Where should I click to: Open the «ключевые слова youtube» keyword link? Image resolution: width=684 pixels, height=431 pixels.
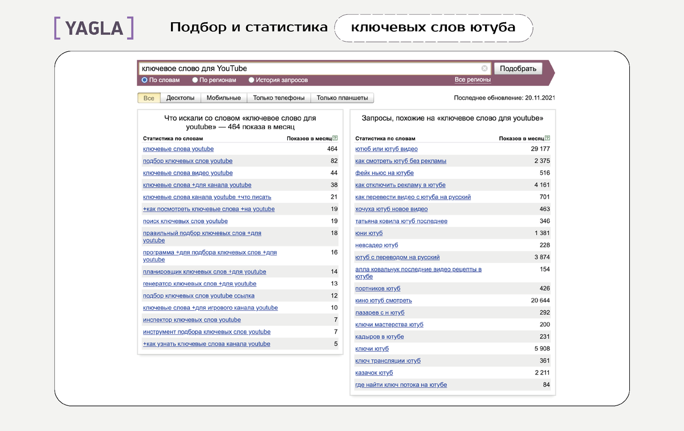(x=178, y=149)
